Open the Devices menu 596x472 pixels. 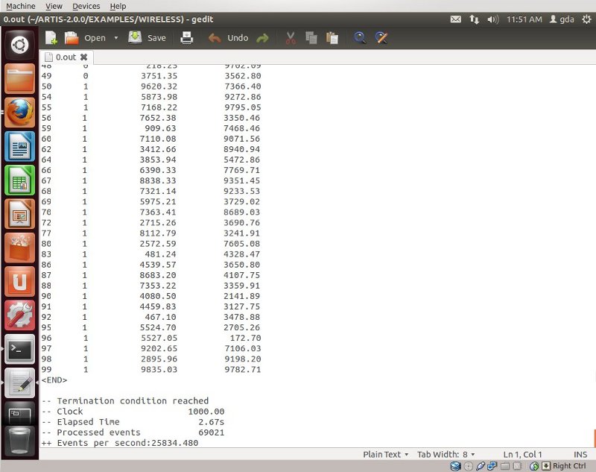pos(86,6)
